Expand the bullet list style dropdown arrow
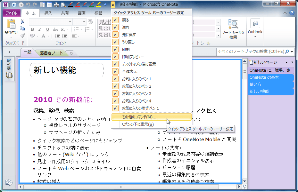The image size is (298, 192). pos(81,29)
